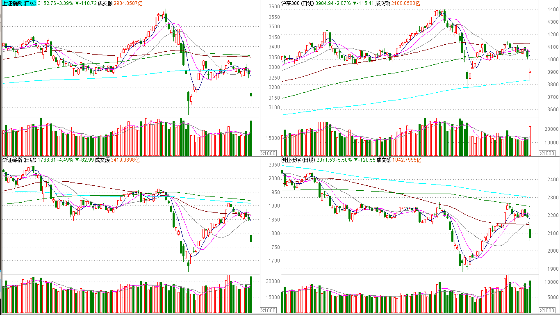Click the last volume bar under 创业板综

[x=530, y=297]
